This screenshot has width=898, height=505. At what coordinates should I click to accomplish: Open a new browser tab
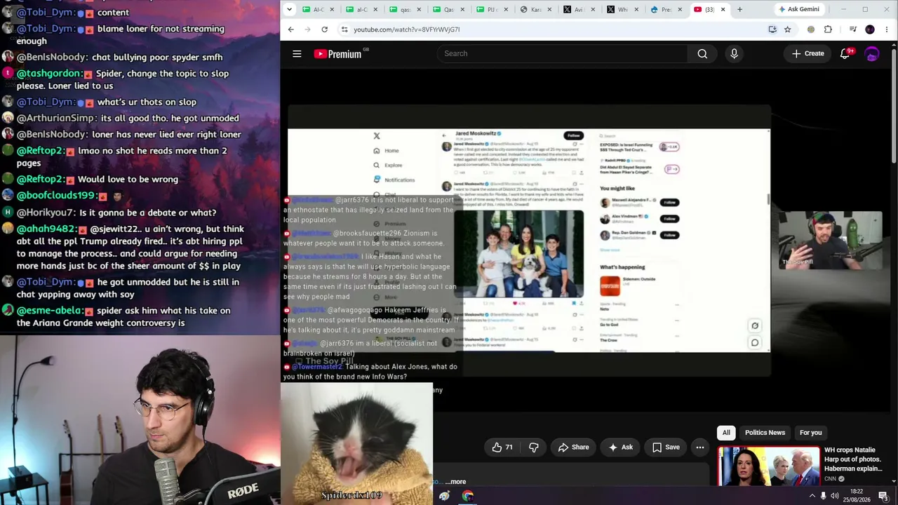tap(739, 9)
